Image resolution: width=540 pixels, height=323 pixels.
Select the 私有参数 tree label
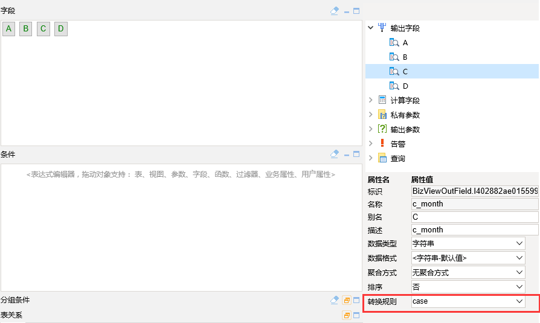pos(405,115)
